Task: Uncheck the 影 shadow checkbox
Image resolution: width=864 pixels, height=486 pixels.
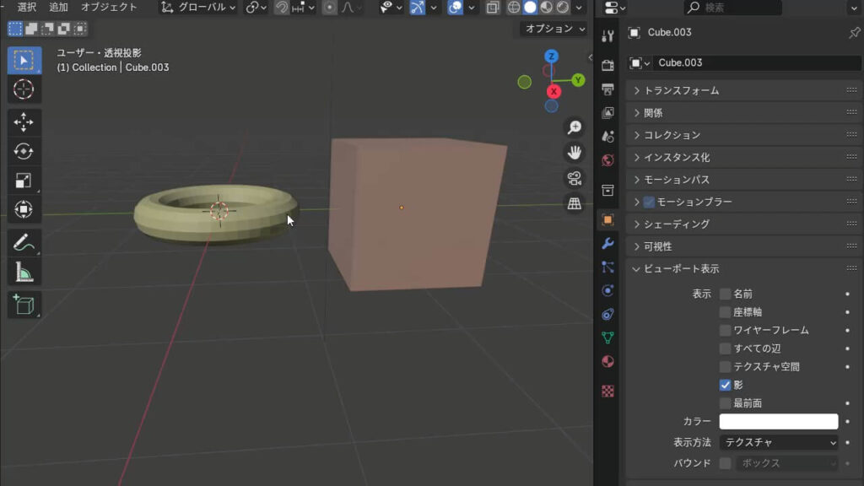Action: tap(725, 385)
